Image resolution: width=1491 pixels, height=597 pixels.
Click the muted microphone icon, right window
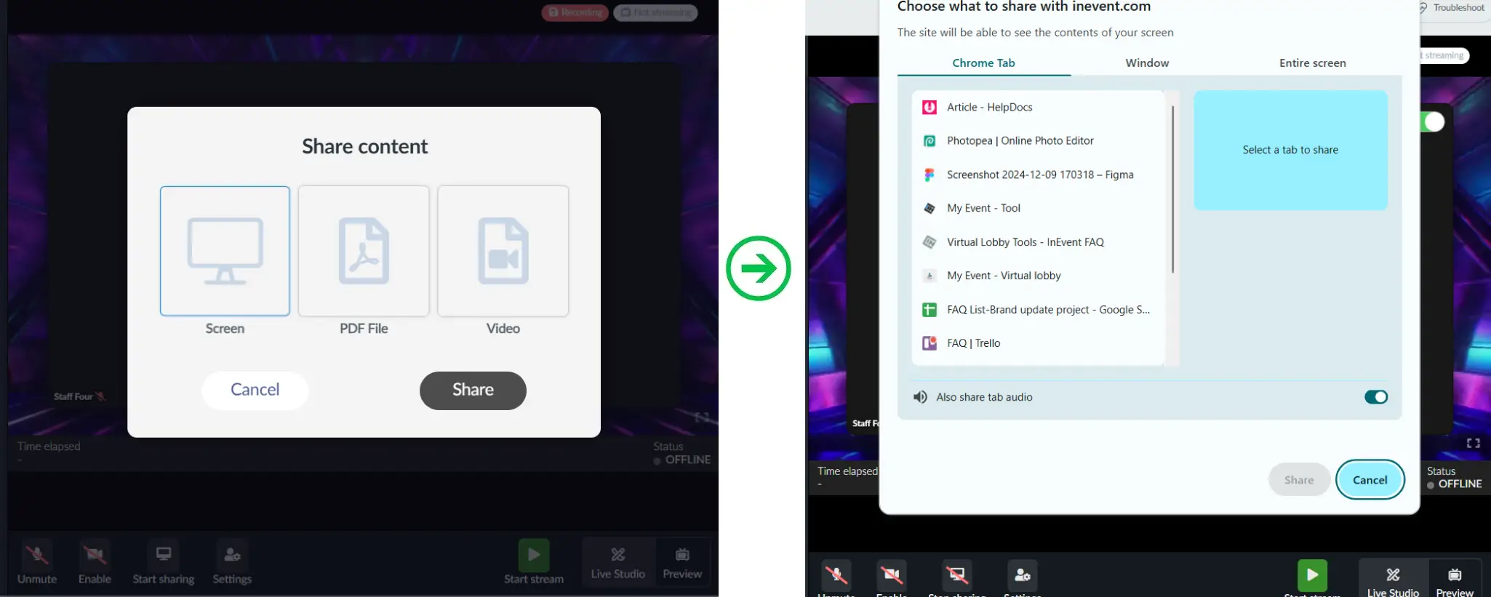tap(836, 575)
